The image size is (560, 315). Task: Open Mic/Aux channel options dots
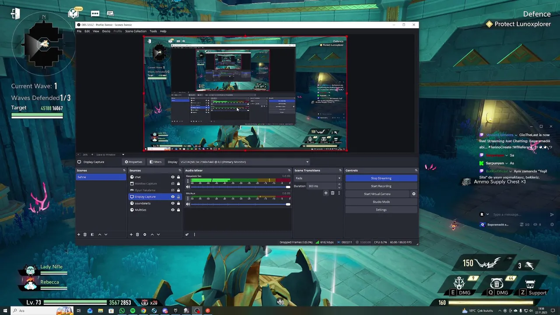(188, 198)
